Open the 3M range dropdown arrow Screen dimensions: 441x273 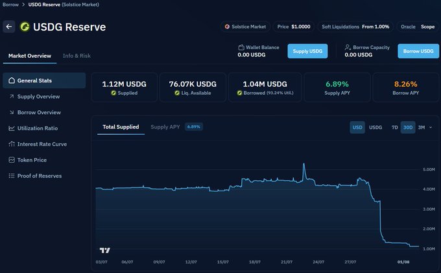431,127
